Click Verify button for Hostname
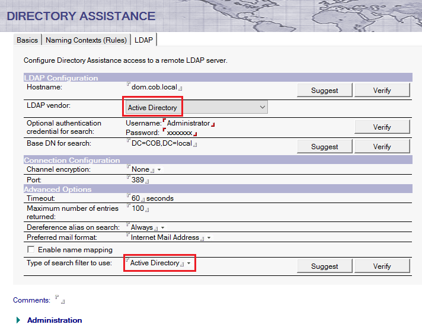The height and width of the screenshot is (331, 422). [x=382, y=91]
